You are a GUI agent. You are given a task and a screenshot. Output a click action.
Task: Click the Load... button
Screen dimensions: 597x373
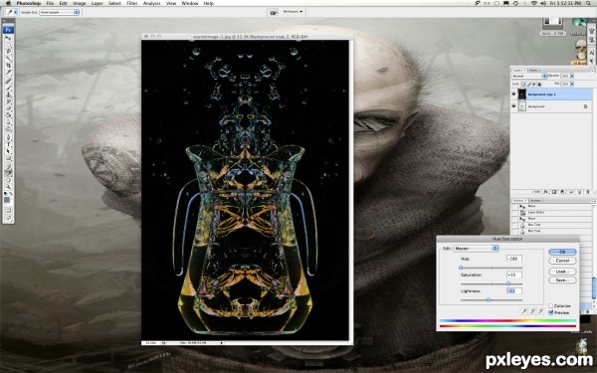tap(562, 272)
